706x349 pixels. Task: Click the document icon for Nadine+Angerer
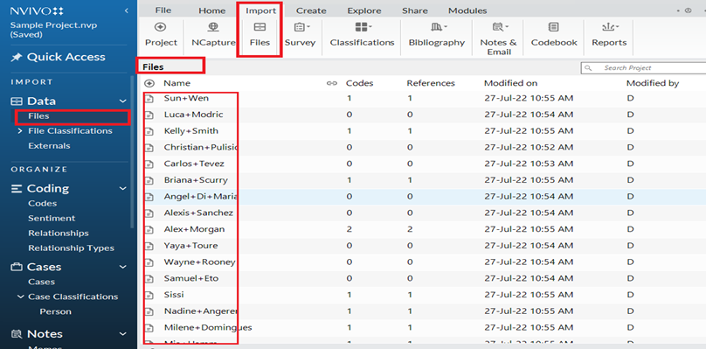pos(149,311)
